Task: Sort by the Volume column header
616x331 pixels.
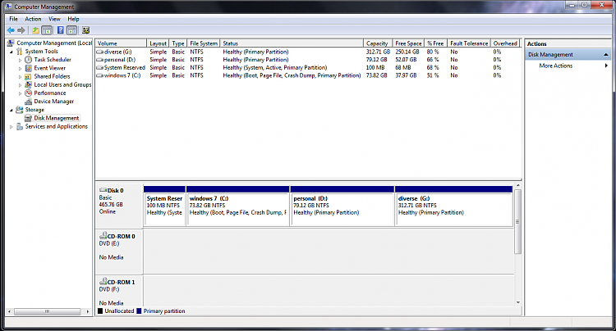Action: (x=121, y=43)
